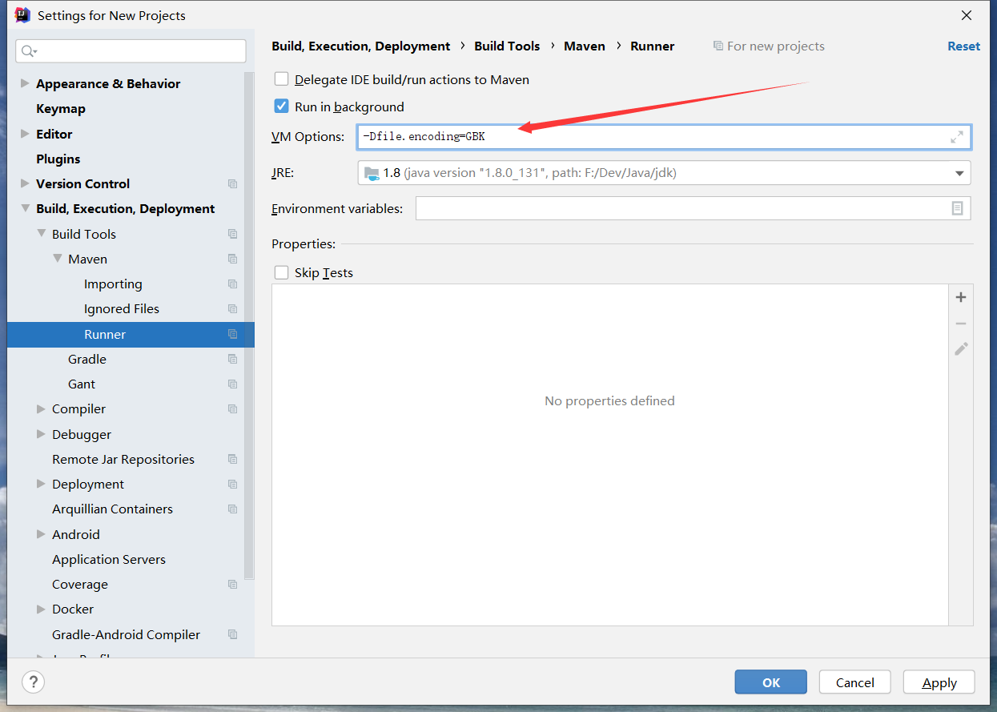Collapse the Build Tools node
The height and width of the screenshot is (712, 997).
(x=41, y=233)
